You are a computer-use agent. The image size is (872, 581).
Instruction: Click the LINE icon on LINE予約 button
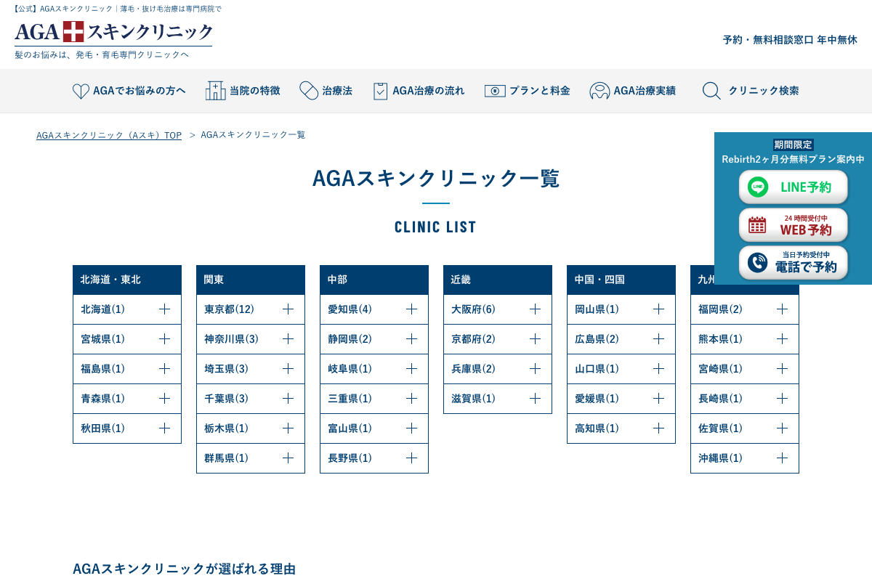tap(758, 187)
